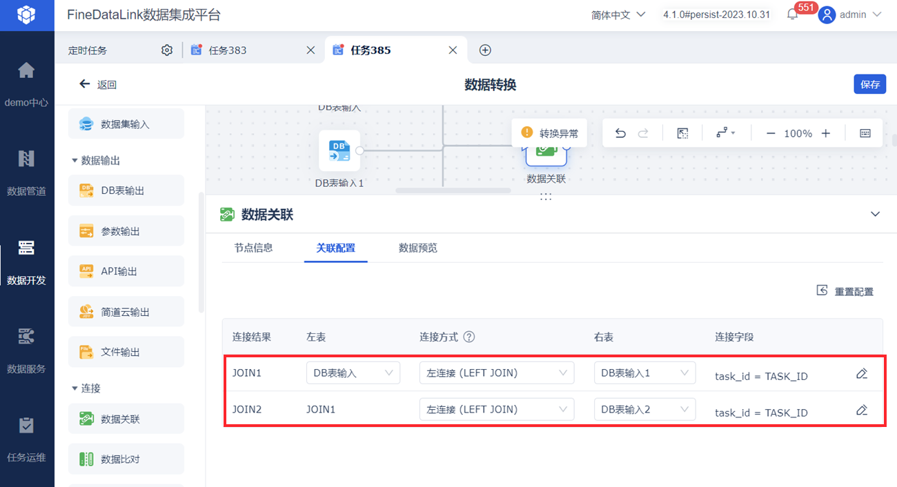
Task: Click the FineDataLink logo icon
Action: 26,14
